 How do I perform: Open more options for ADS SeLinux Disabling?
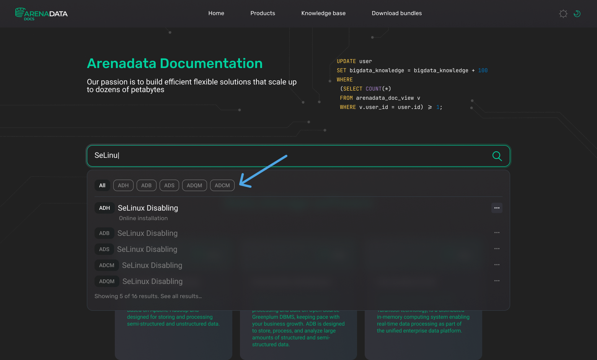point(497,249)
